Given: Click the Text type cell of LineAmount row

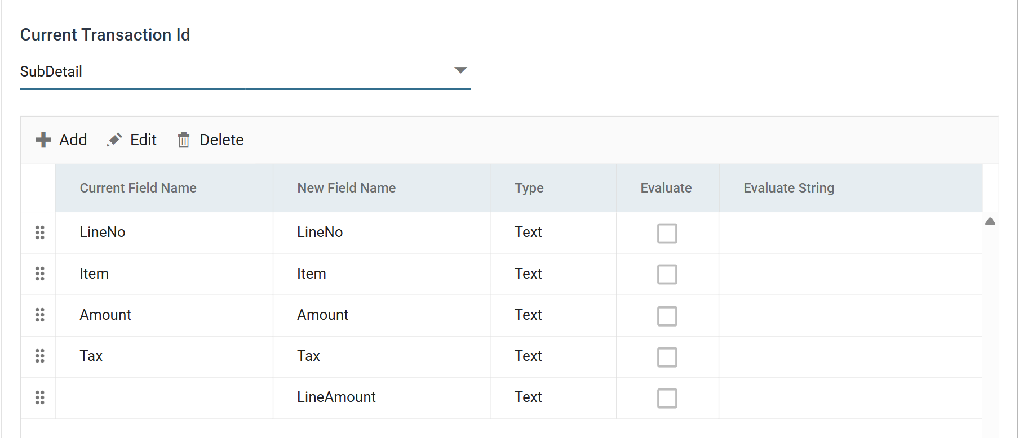Looking at the screenshot, I should [x=553, y=397].
